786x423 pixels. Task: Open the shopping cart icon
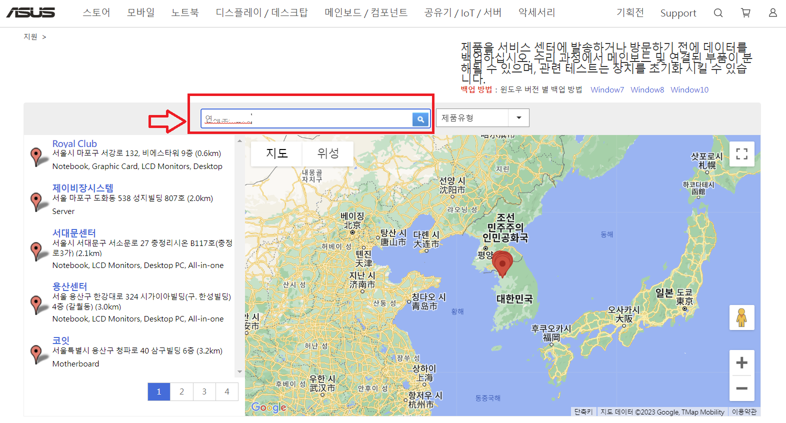point(745,13)
